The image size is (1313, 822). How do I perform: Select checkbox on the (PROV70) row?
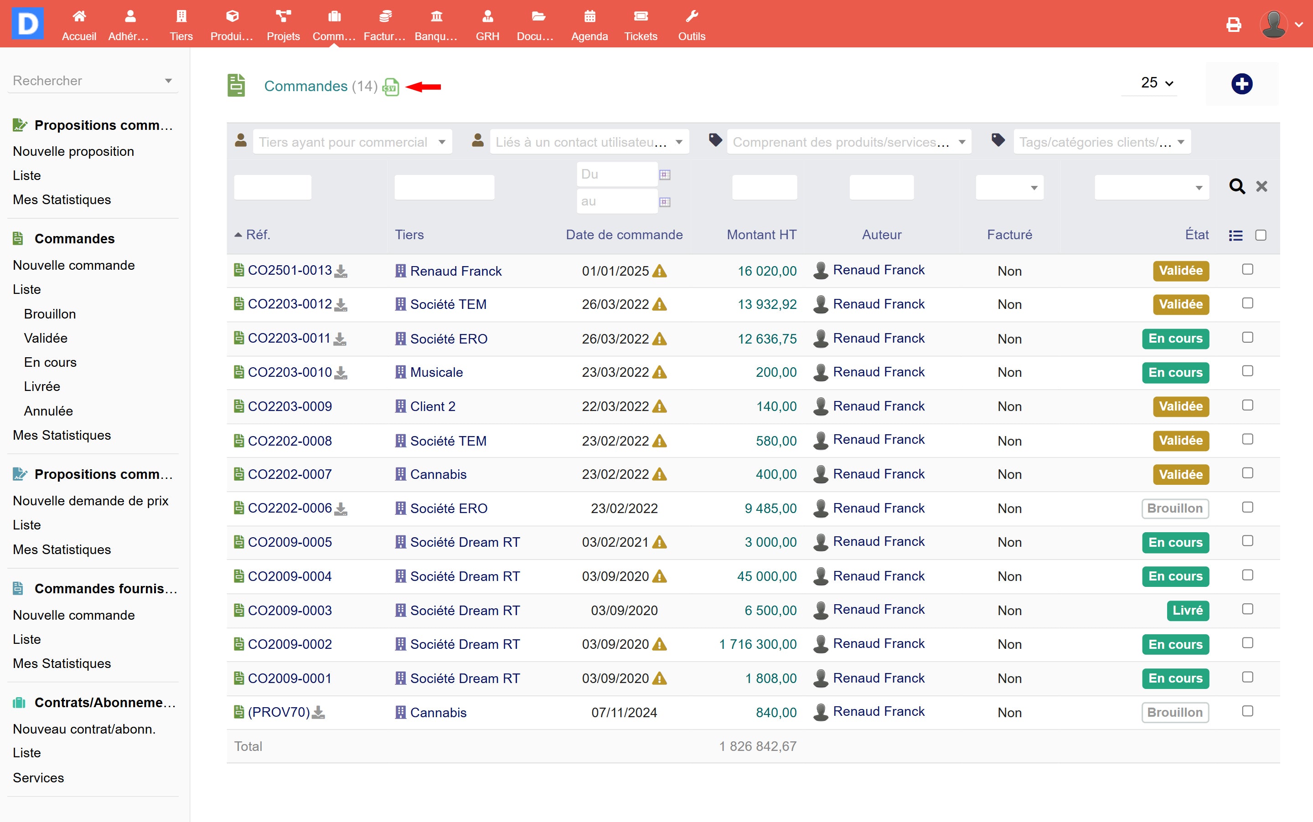point(1248,711)
